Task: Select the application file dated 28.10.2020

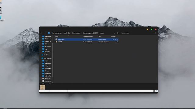Action: coord(87,39)
